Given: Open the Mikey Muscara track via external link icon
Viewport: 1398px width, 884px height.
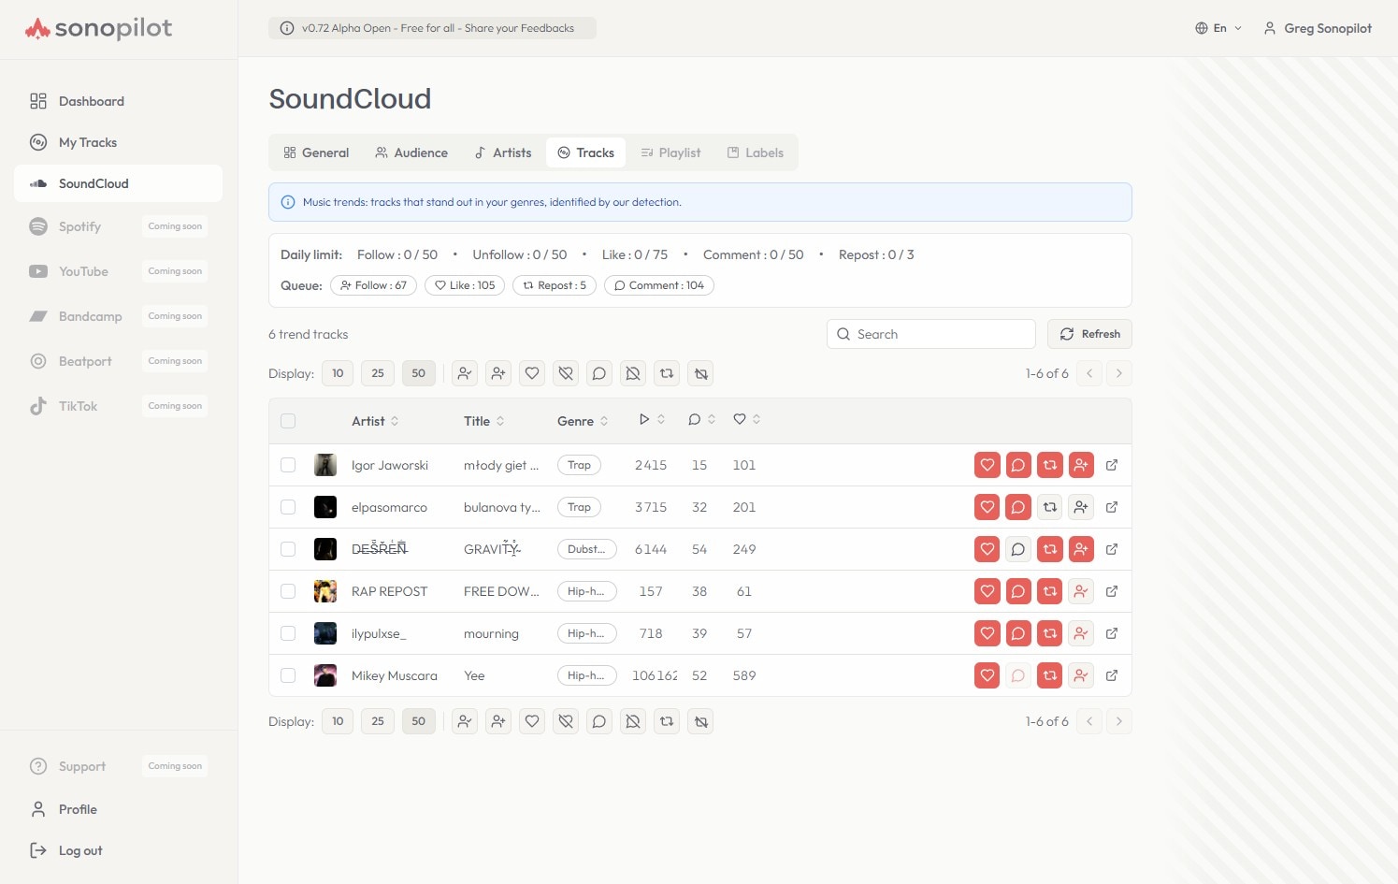Looking at the screenshot, I should click(1112, 675).
